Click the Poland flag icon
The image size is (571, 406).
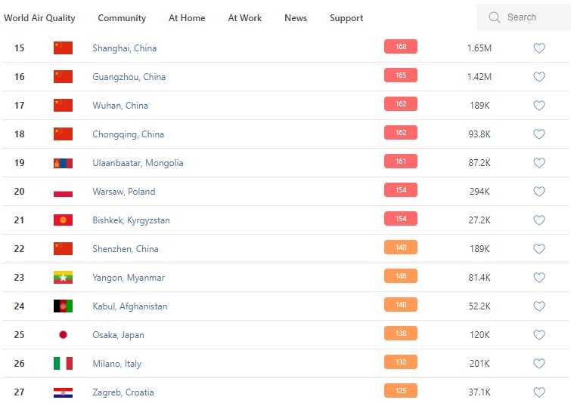click(63, 192)
